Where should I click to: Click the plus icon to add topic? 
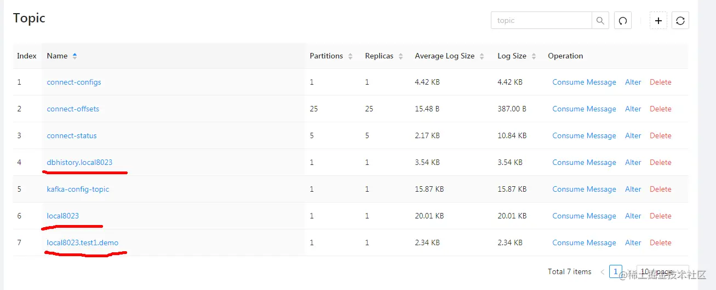pos(658,21)
